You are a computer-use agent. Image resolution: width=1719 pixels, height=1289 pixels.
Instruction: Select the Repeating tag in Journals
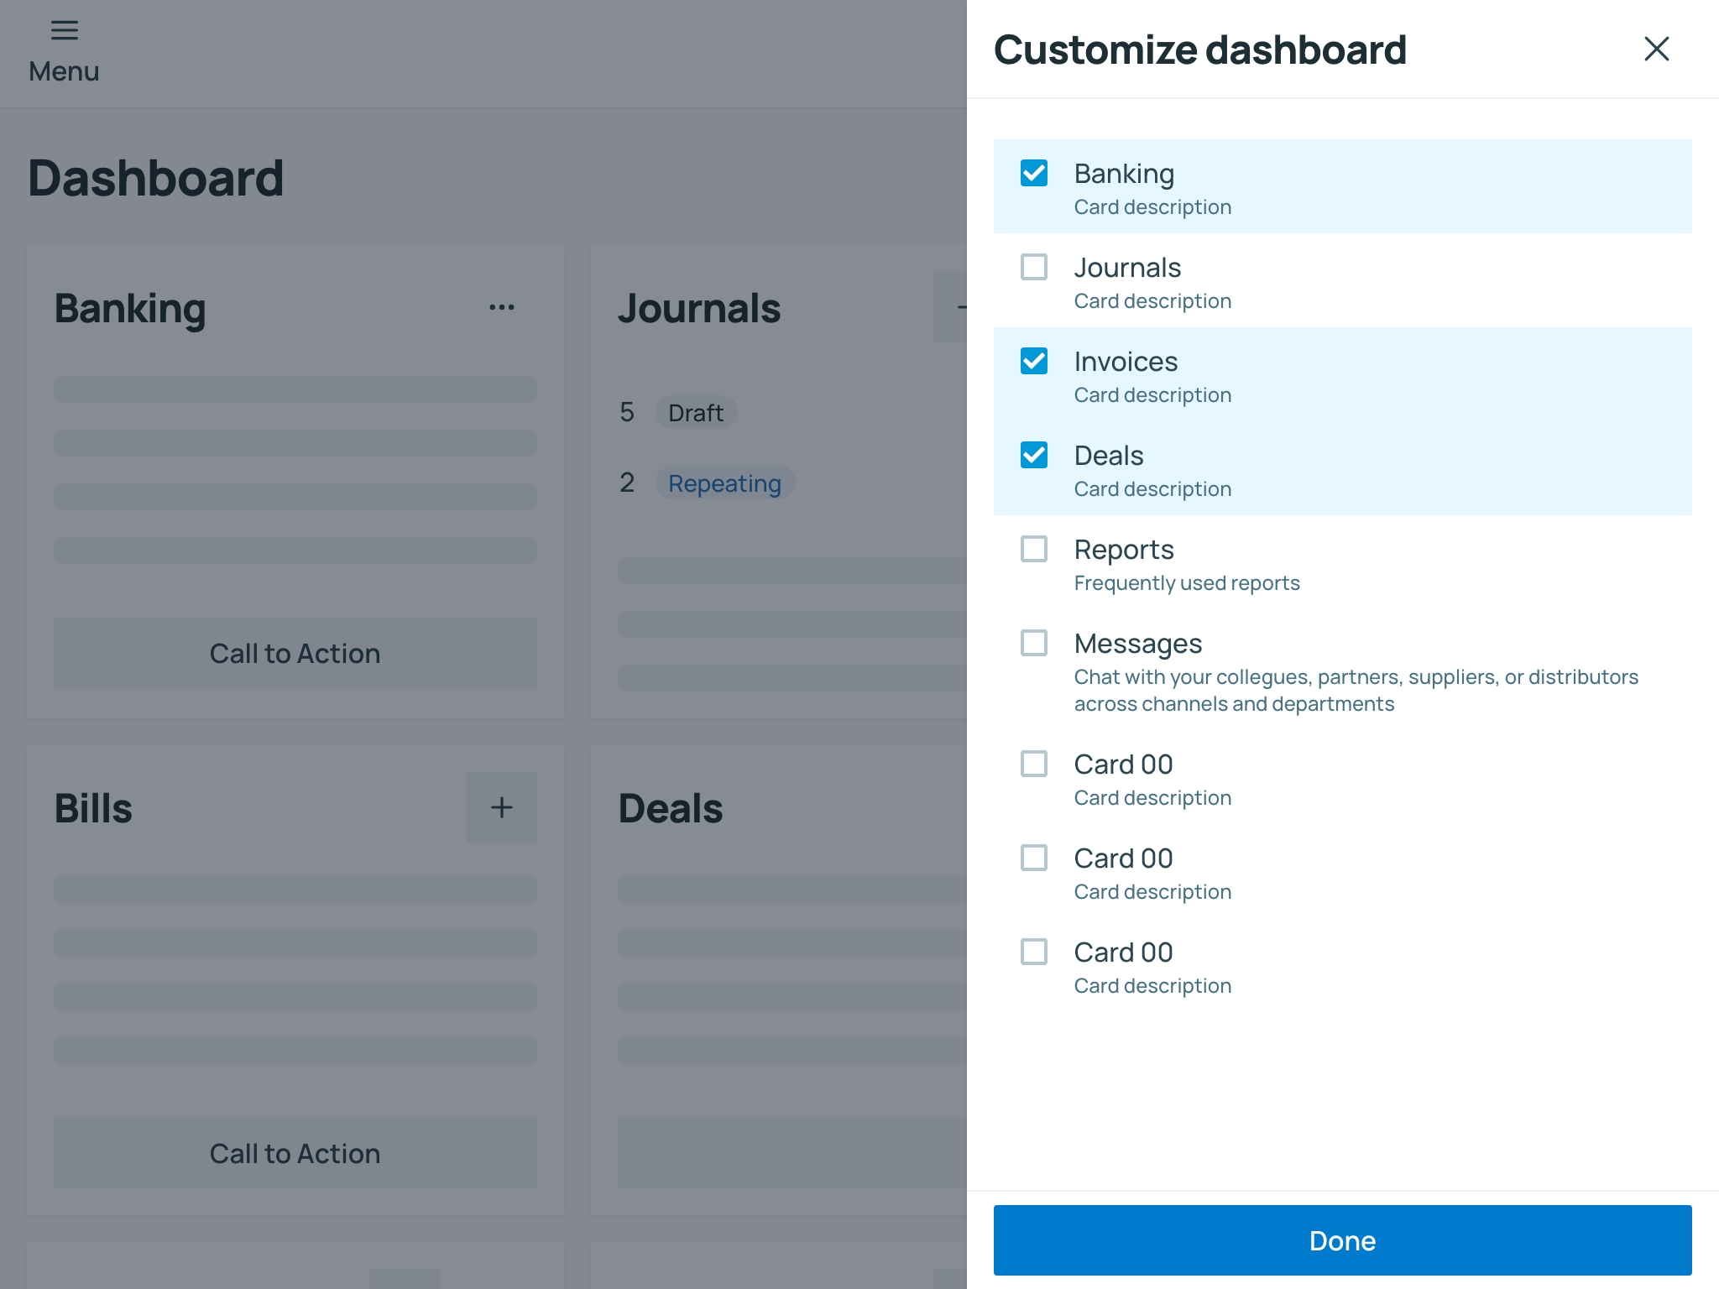point(724,483)
